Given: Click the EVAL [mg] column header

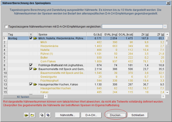Looking at the screenshot, I should 110,34.
